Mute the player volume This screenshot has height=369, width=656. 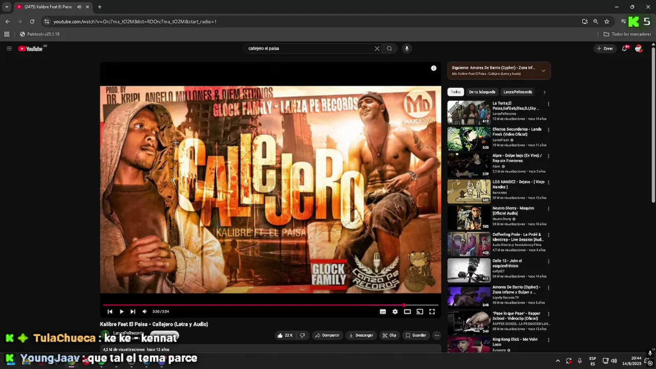click(145, 312)
